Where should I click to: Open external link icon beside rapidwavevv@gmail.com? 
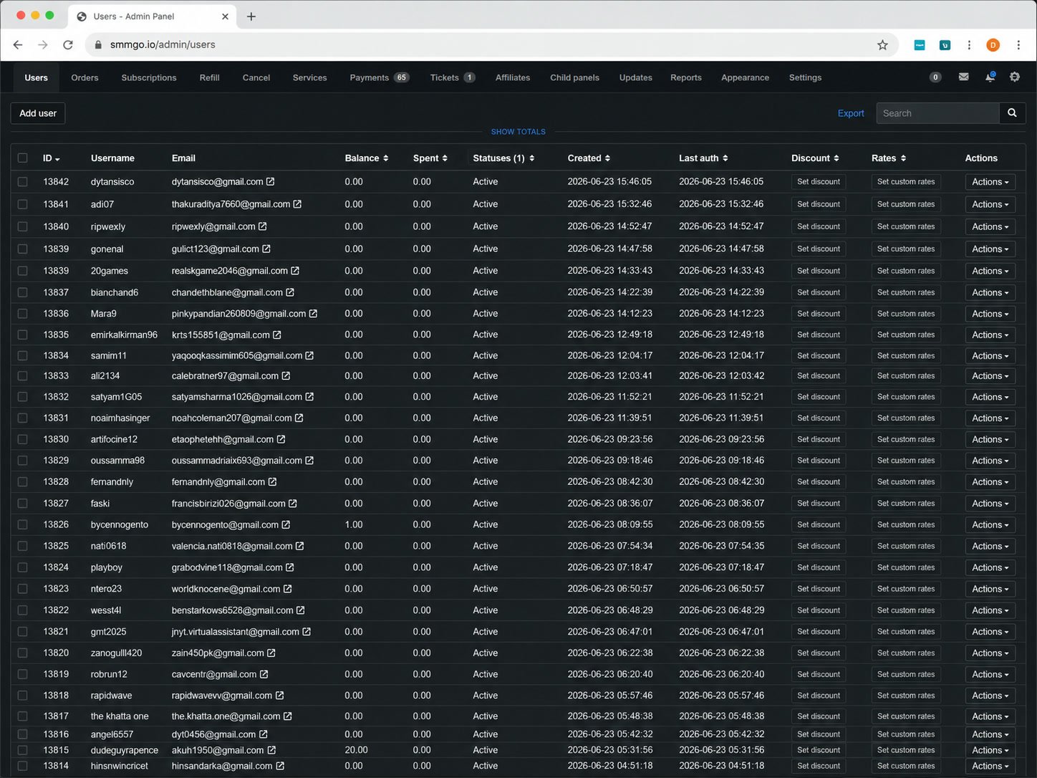(280, 696)
